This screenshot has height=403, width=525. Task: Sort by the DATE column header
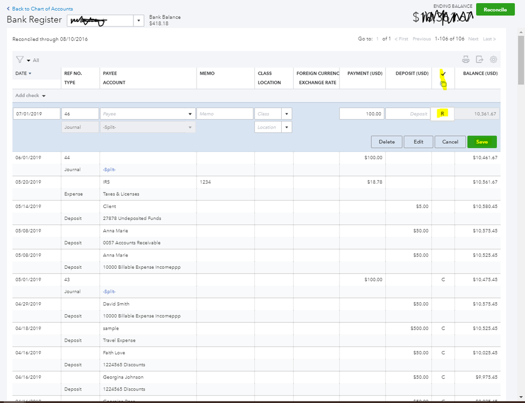pos(23,73)
